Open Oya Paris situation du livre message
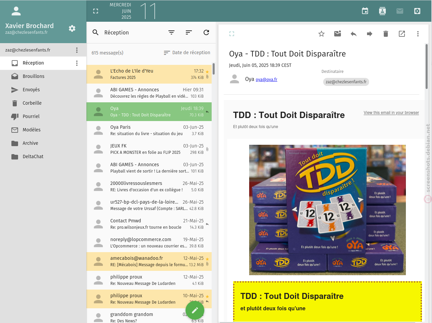The height and width of the screenshot is (323, 432). pos(149,130)
